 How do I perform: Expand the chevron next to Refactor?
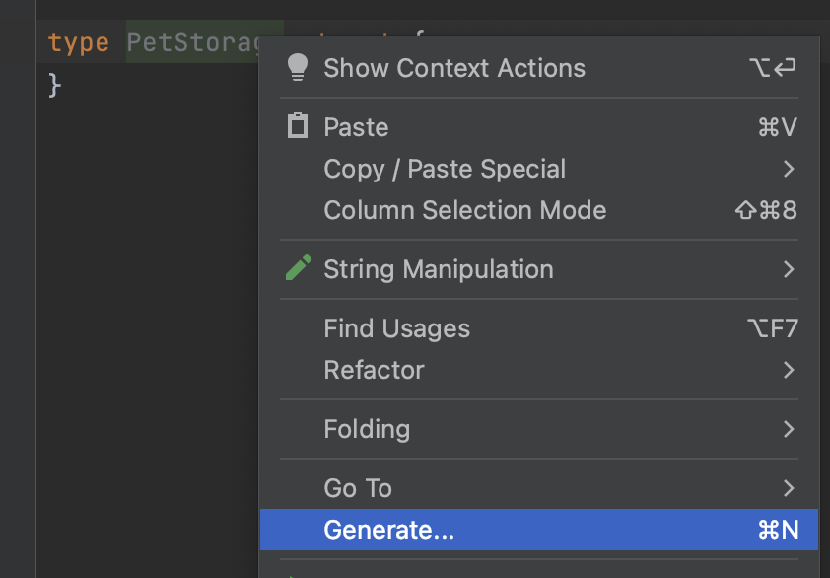(788, 370)
